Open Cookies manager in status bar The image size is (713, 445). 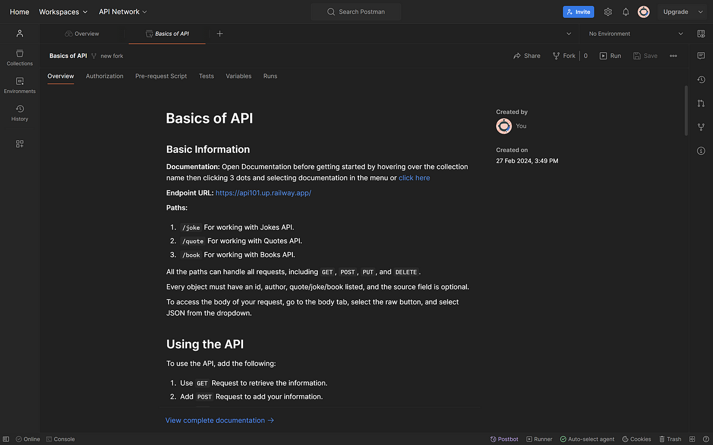point(636,439)
